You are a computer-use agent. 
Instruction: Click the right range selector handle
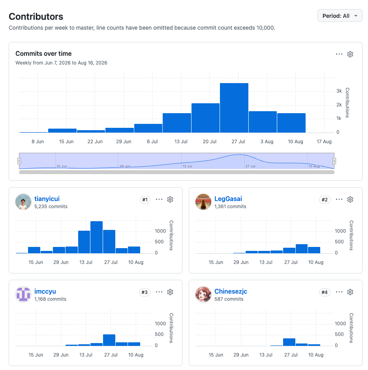[334, 161]
